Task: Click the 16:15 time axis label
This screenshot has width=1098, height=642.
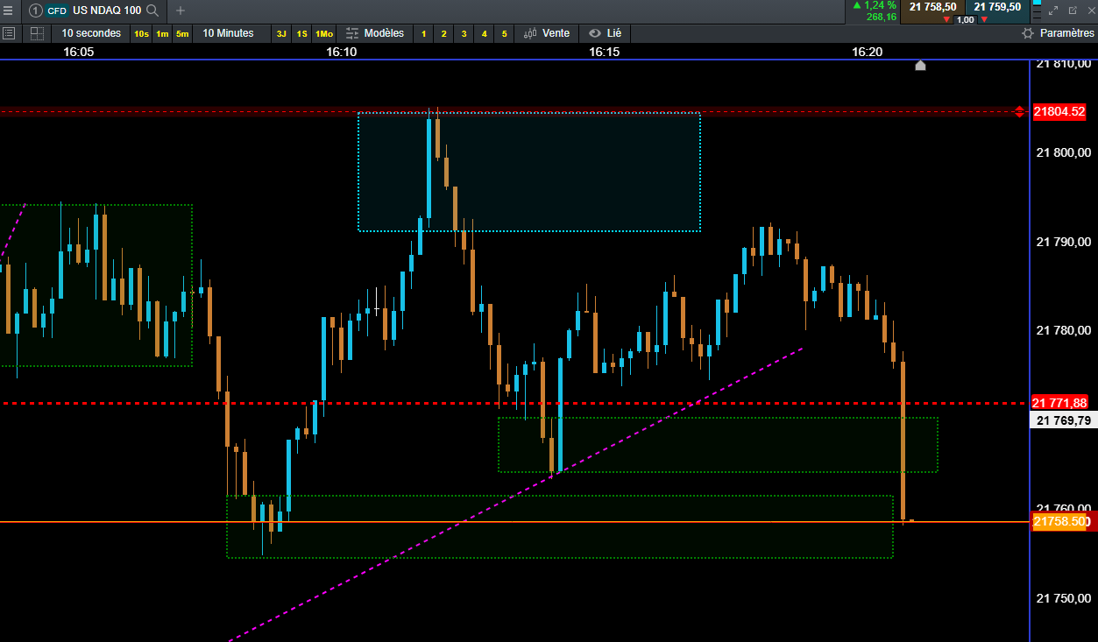Action: click(x=605, y=52)
